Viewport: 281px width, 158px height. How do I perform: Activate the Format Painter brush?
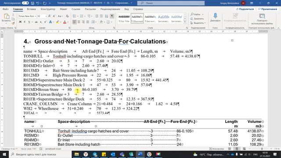[13, 23]
